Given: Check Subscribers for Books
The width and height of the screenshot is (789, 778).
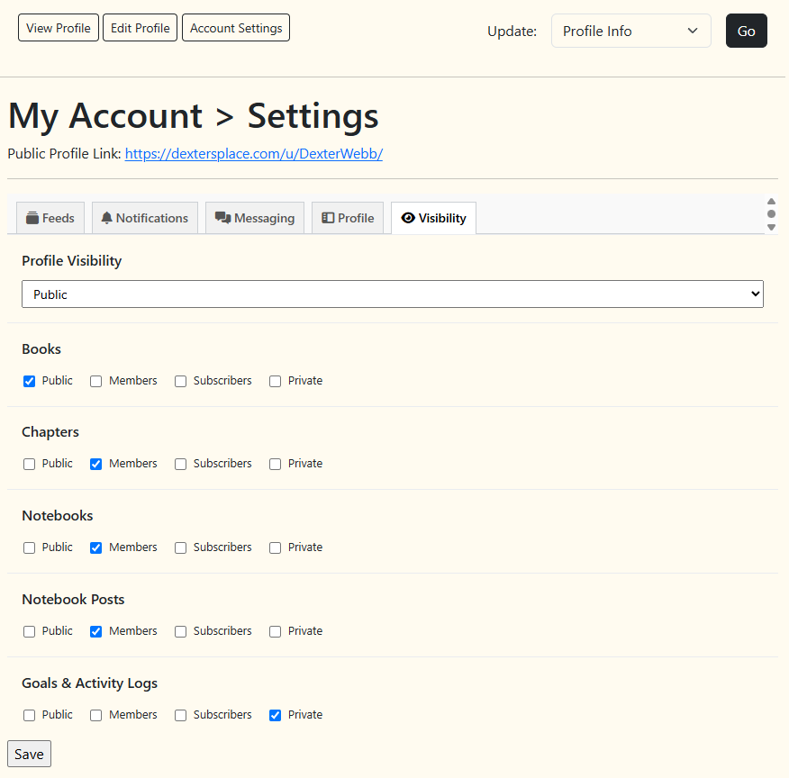Looking at the screenshot, I should point(181,381).
